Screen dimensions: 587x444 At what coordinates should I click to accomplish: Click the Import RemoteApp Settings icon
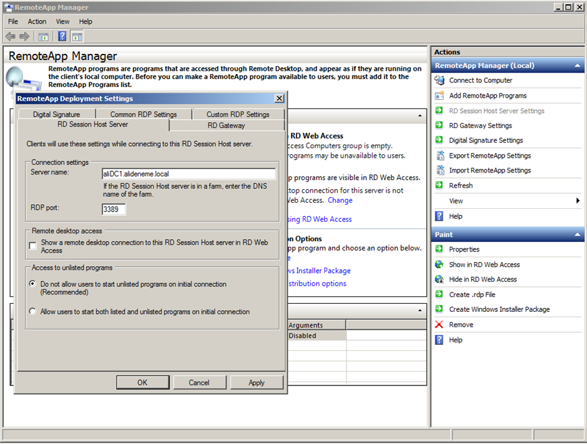click(x=440, y=170)
